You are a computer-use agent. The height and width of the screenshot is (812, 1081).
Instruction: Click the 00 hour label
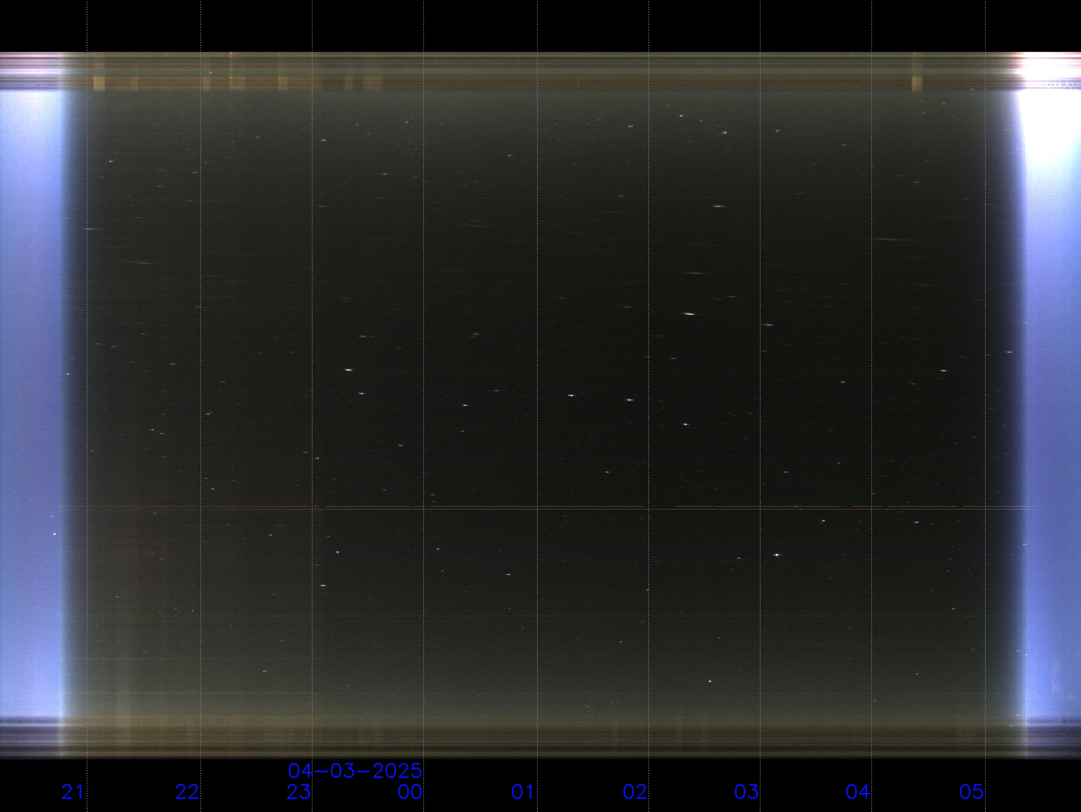point(410,792)
